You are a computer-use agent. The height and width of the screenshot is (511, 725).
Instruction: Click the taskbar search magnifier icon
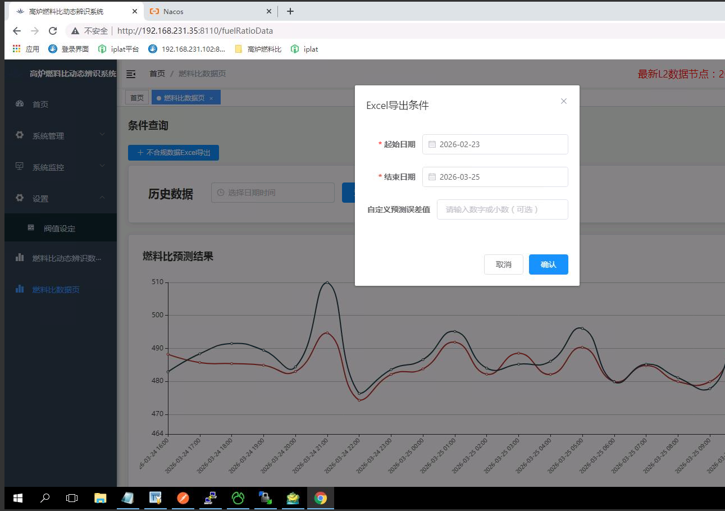click(45, 498)
